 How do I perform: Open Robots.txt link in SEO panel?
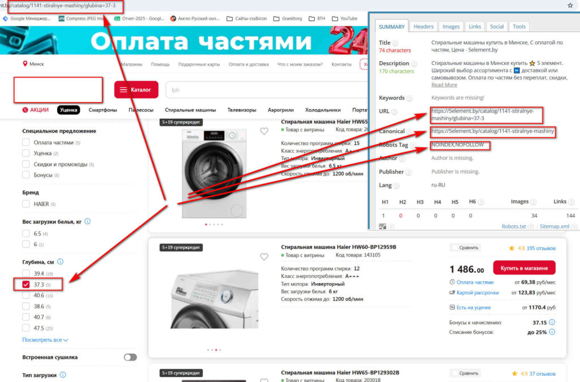(513, 226)
